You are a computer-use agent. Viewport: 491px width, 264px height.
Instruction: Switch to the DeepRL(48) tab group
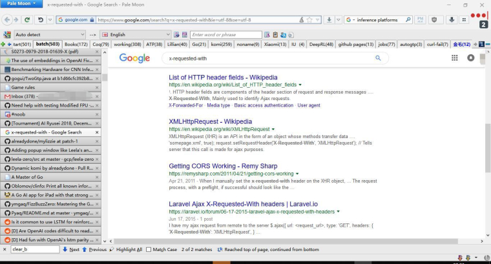[x=321, y=45]
